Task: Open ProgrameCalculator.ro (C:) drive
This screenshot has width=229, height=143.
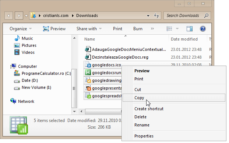Action: (x=46, y=73)
